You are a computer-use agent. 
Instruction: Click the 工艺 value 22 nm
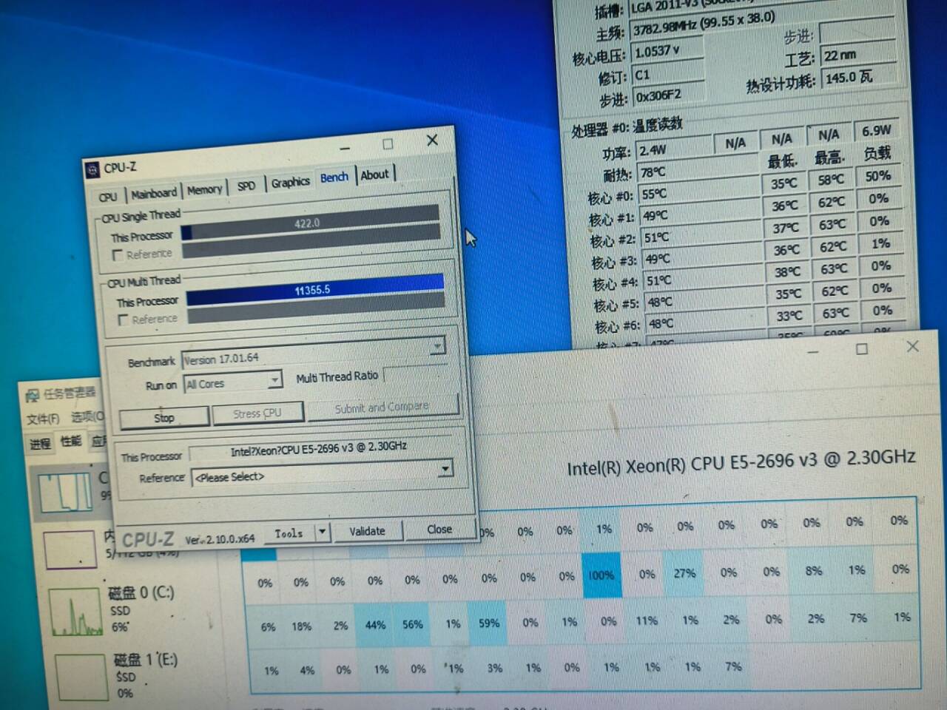(x=858, y=55)
